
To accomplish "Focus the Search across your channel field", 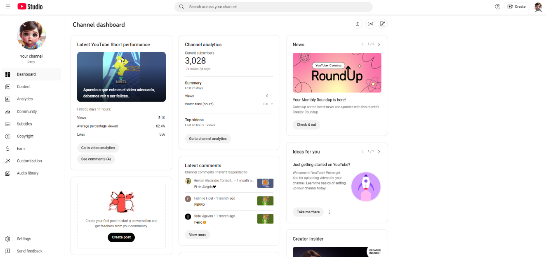I will pos(273,7).
